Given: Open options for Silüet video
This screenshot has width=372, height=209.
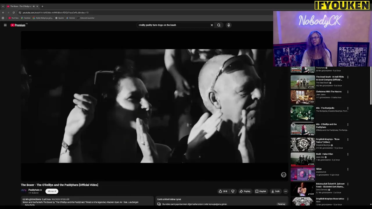Looking at the screenshot, I should (348, 169).
